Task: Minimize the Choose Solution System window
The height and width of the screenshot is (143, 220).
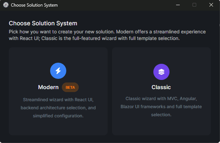Action: [x=178, y=5]
